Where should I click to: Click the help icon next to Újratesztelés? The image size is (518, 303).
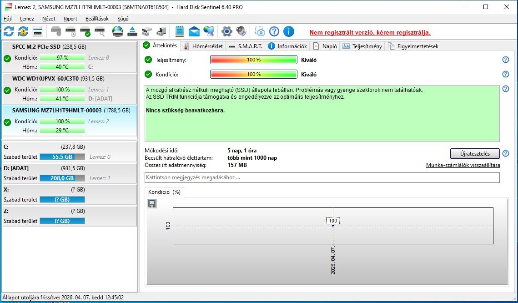click(505, 154)
